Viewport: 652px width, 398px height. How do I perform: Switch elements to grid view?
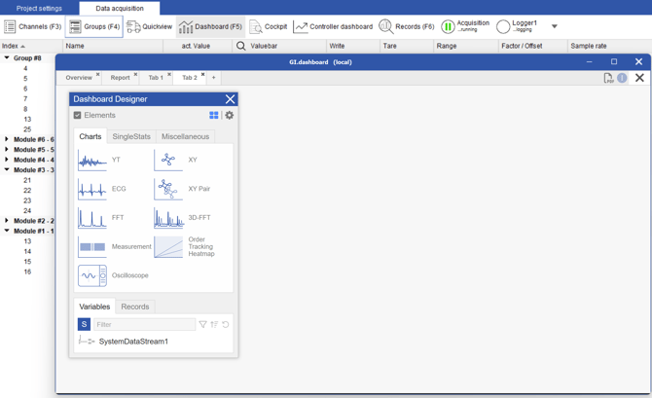click(214, 115)
